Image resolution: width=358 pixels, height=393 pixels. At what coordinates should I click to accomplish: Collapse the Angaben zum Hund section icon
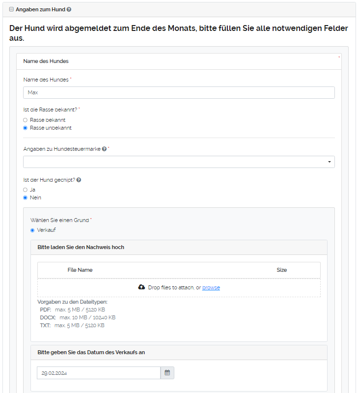click(x=11, y=9)
